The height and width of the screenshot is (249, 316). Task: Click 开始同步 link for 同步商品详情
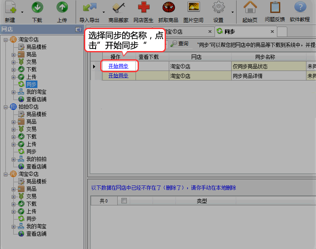(x=118, y=76)
